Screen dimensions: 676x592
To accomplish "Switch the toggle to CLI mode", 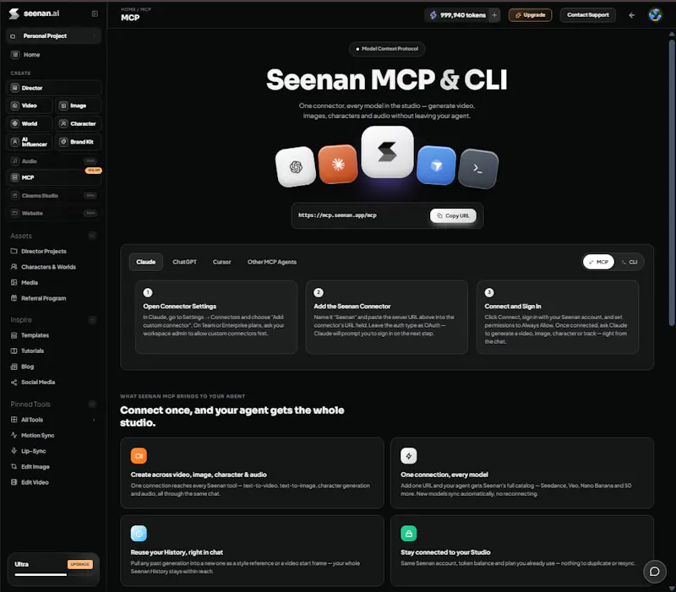I will [630, 262].
